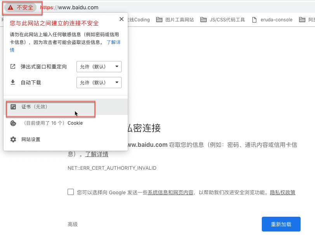Click the URL text www.baidu.com
Viewport: 315px width, 235px height.
78,7
